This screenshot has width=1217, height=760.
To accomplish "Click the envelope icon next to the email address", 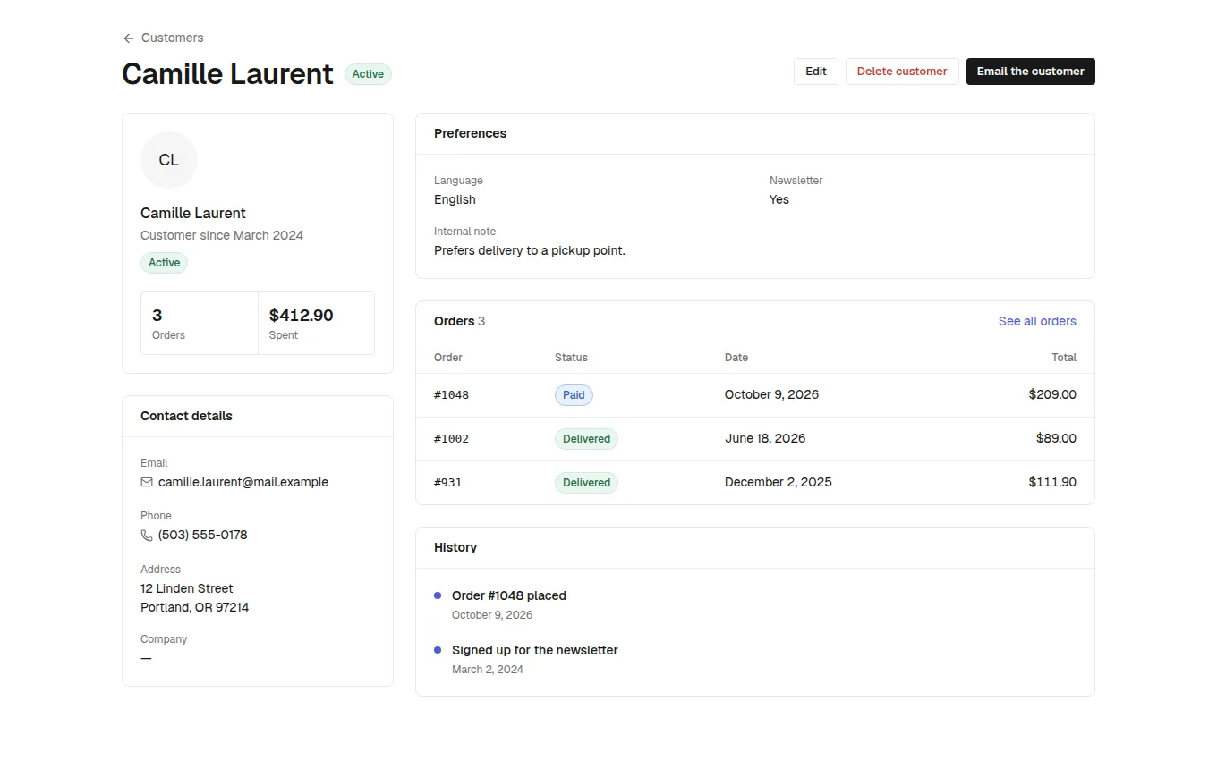I will (x=147, y=482).
